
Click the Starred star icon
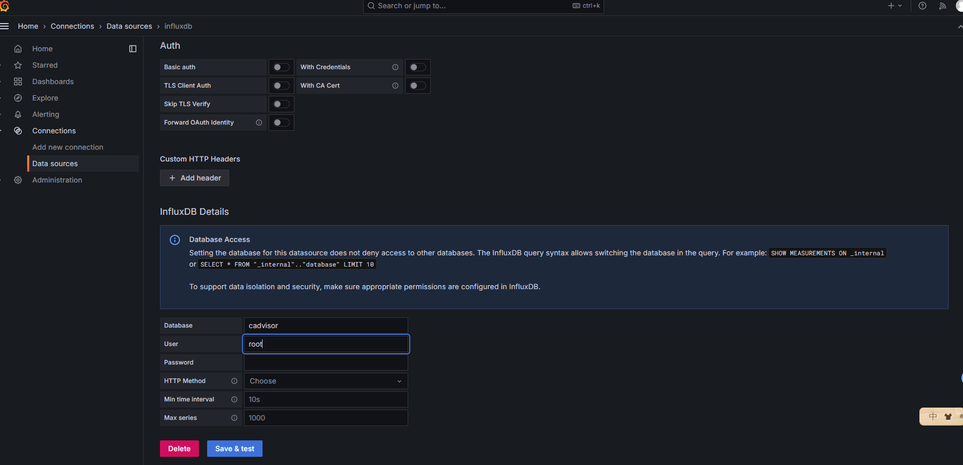18,65
